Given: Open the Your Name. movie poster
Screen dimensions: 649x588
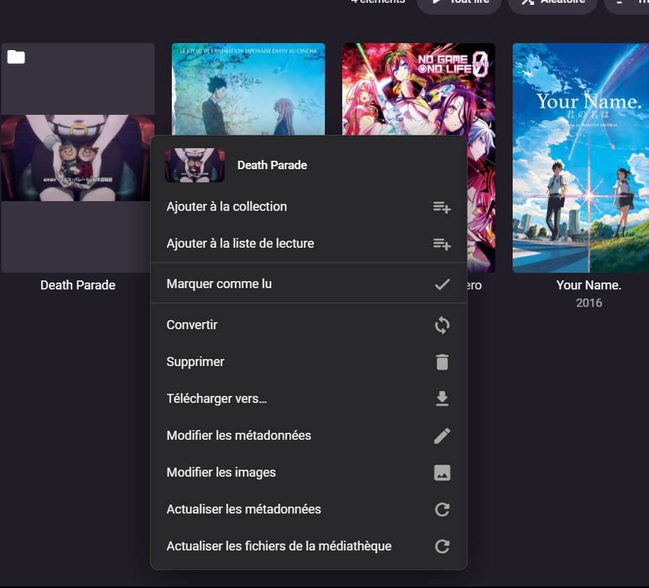Looking at the screenshot, I should point(581,158).
